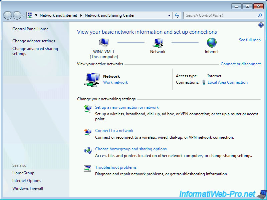This screenshot has width=267, height=200.
Task: Click the refresh button next to address bar
Action: (177, 15)
